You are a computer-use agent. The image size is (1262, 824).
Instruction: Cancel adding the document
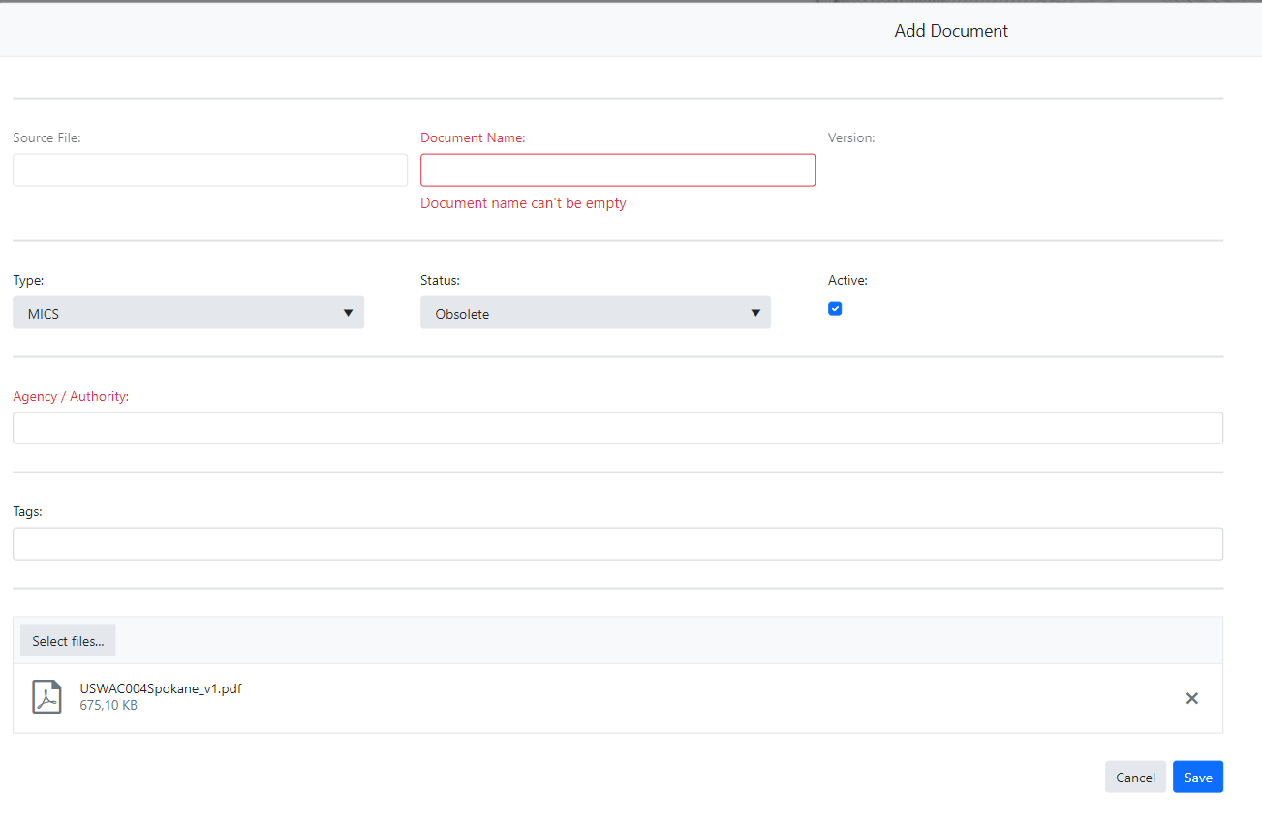(1135, 777)
